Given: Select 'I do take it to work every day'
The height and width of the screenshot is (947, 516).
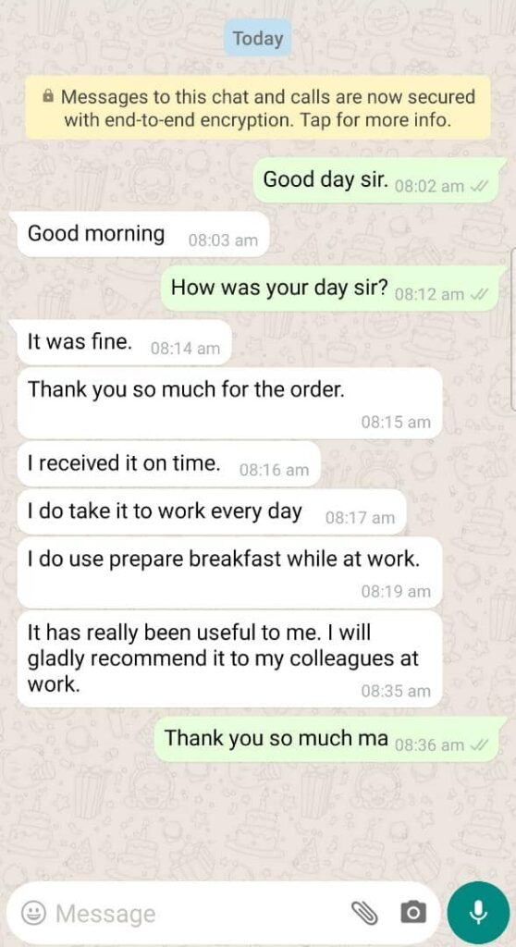Looking at the screenshot, I should point(212,512).
